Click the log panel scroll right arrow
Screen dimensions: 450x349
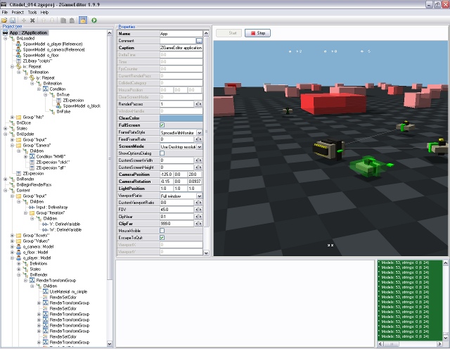coord(439,344)
